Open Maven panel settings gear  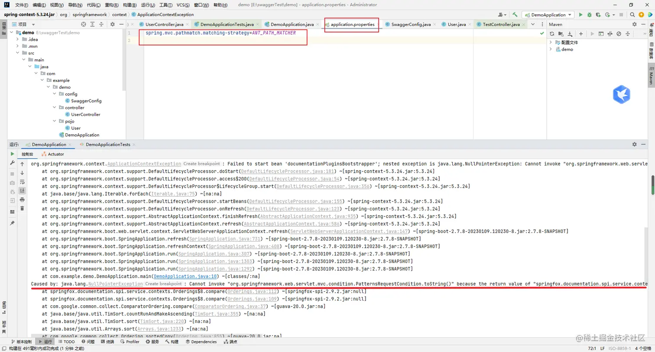coord(635,24)
